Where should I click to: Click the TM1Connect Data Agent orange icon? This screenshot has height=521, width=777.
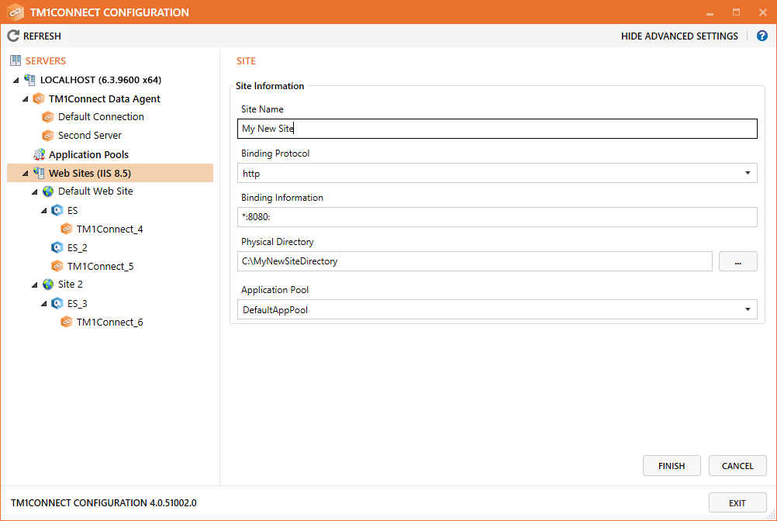39,98
